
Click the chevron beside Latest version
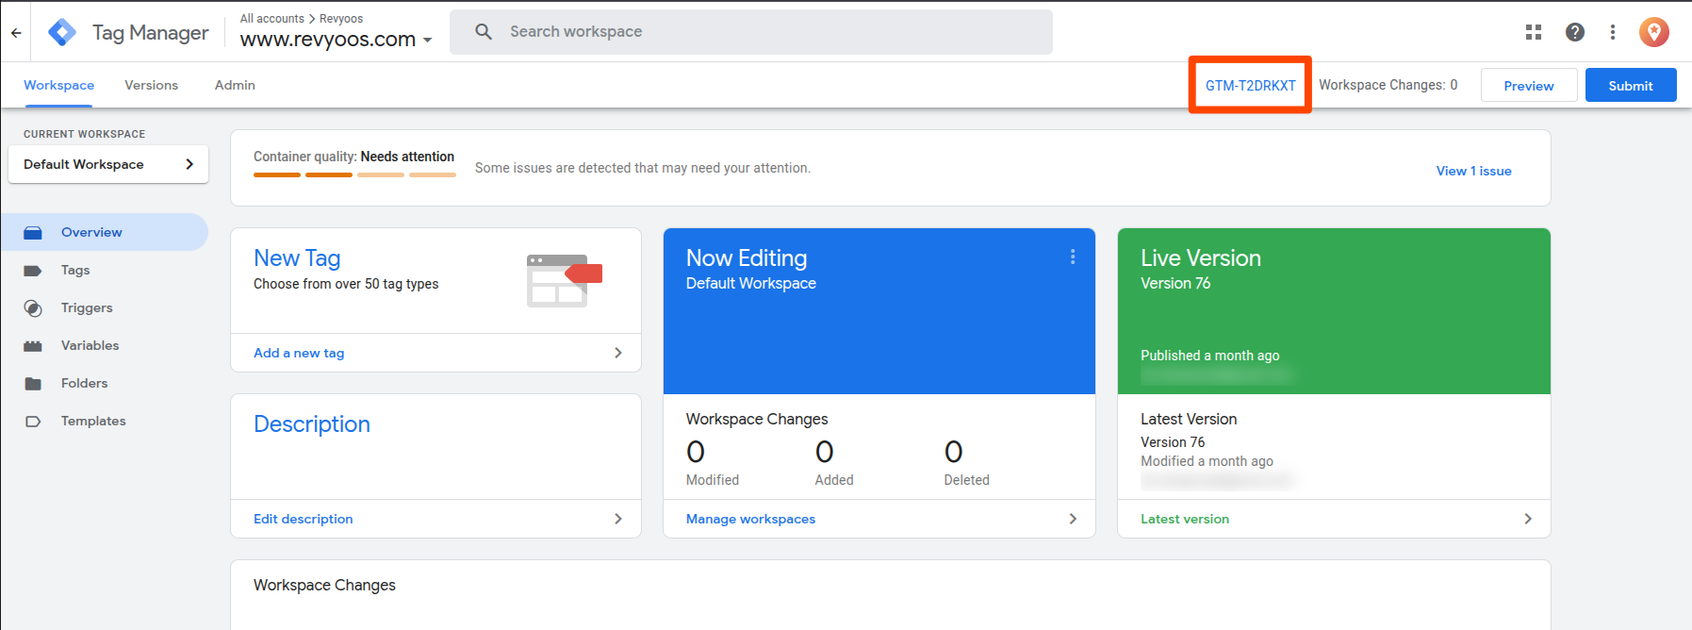click(x=1528, y=519)
